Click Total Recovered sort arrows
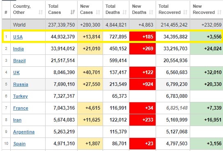 [185, 12]
